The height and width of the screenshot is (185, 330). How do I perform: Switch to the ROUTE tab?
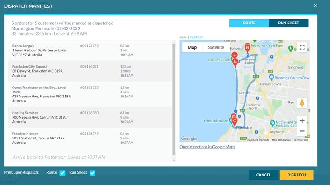249,23
